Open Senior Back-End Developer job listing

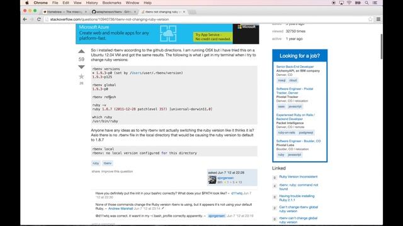(295, 67)
